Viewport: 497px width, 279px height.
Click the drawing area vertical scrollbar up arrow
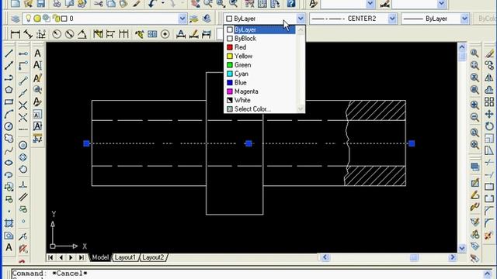coord(462,47)
